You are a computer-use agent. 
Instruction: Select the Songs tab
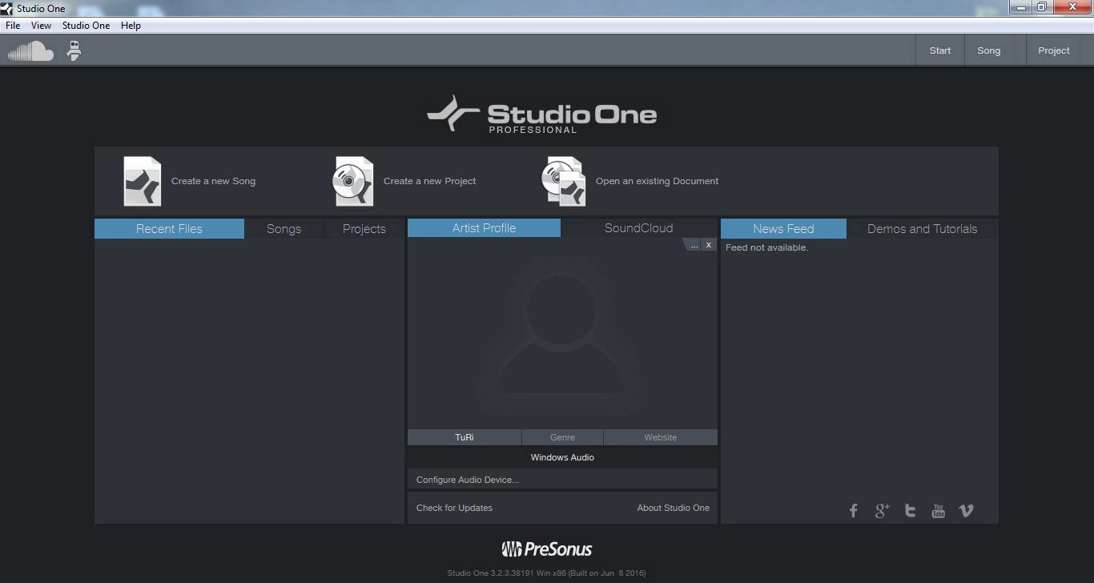coord(284,229)
